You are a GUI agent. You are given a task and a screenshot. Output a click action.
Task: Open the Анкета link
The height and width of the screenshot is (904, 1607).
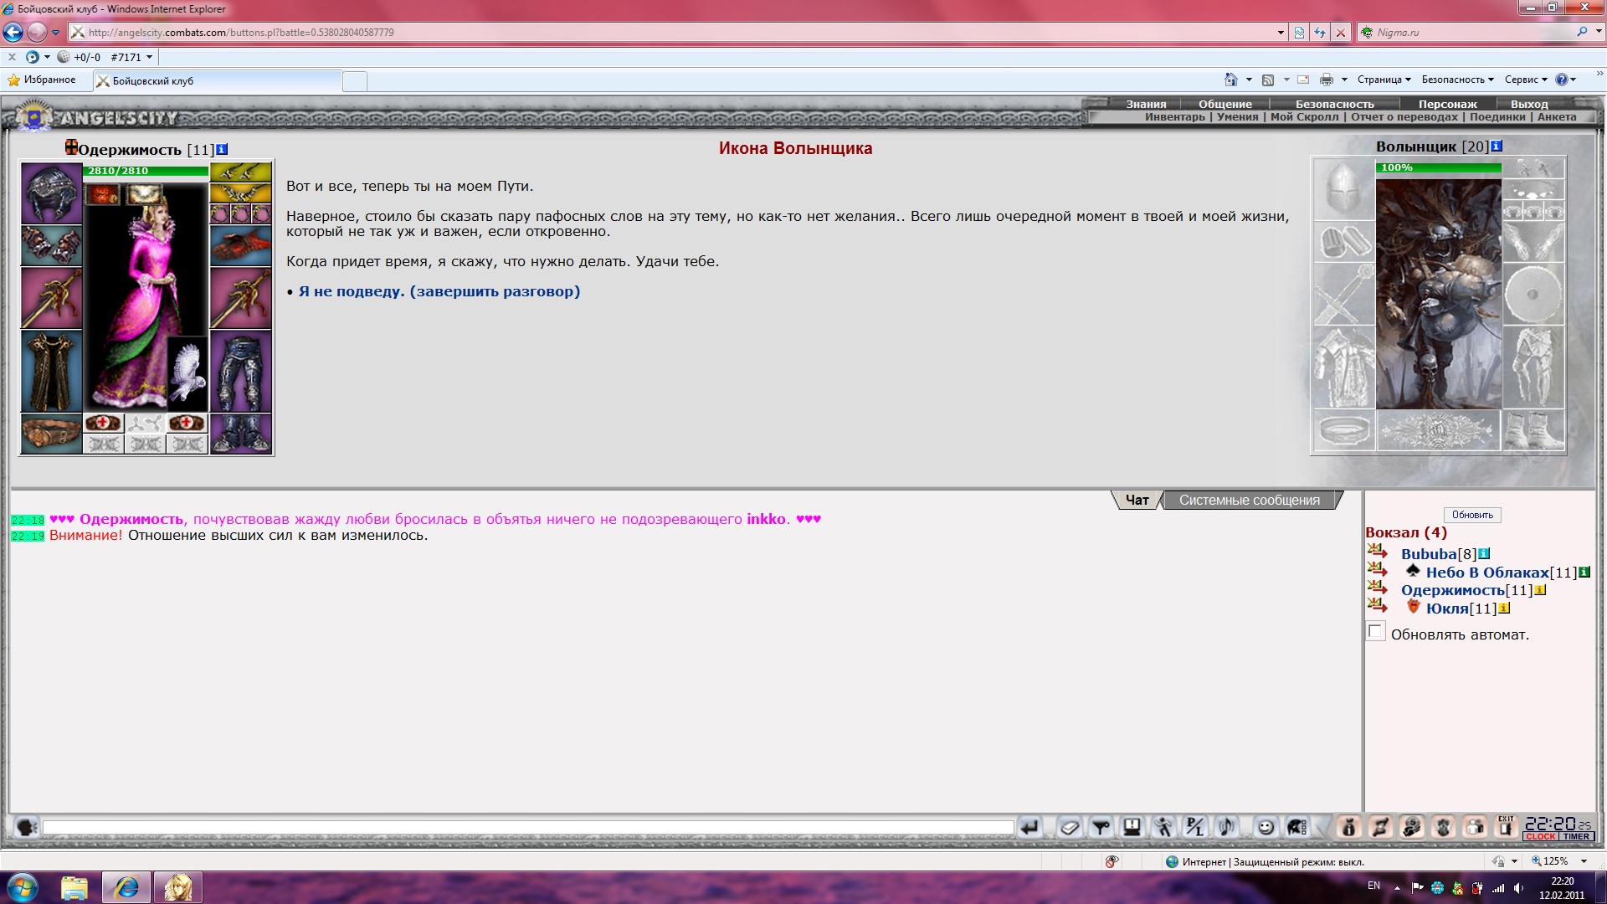[x=1557, y=117]
